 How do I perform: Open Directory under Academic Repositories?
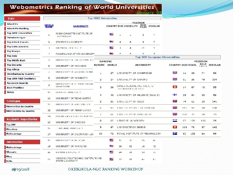[x=12, y=129]
